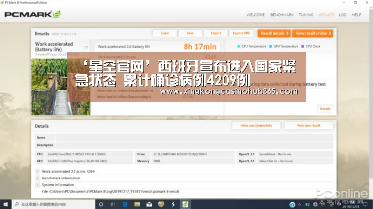The image size is (373, 209).
Task: Click the Details button under the chart
Action: point(325,109)
